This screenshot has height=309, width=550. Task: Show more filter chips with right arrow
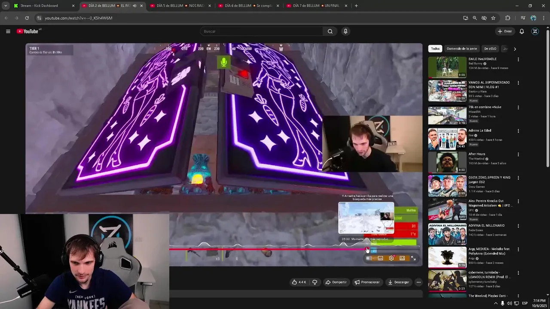(515, 49)
